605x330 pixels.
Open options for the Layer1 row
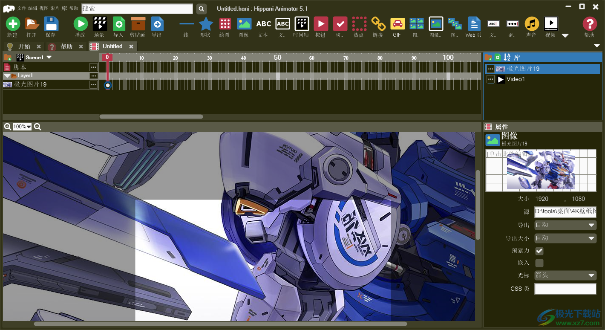coord(93,76)
